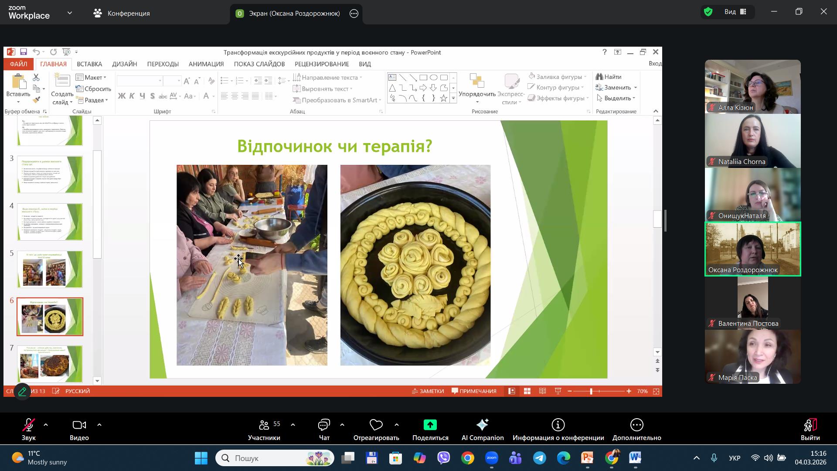Switch to the Conference tab
Screen dimensions: 837x471
(122, 14)
